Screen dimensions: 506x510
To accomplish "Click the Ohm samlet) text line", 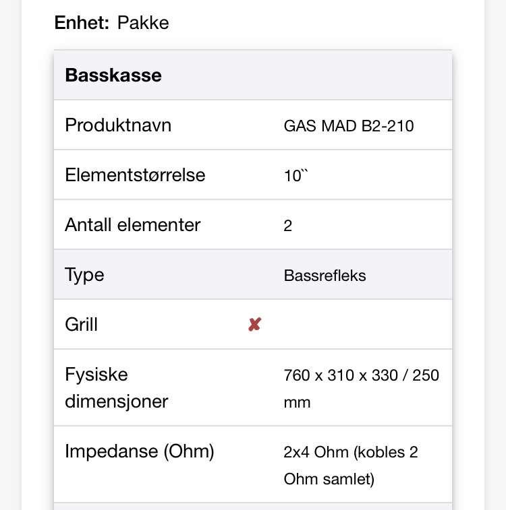I will pyautogui.click(x=329, y=479).
